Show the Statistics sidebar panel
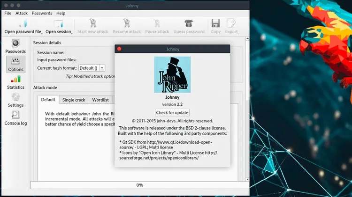Image resolution: width=352 pixels, height=197 pixels. 15,81
